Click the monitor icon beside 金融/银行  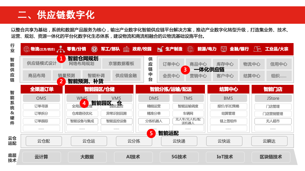pyautogui.click(x=224, y=49)
